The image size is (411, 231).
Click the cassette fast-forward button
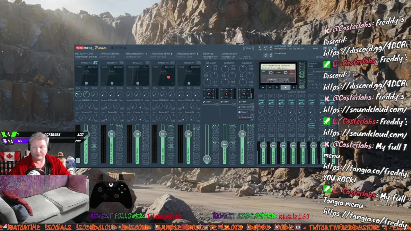click(270, 87)
